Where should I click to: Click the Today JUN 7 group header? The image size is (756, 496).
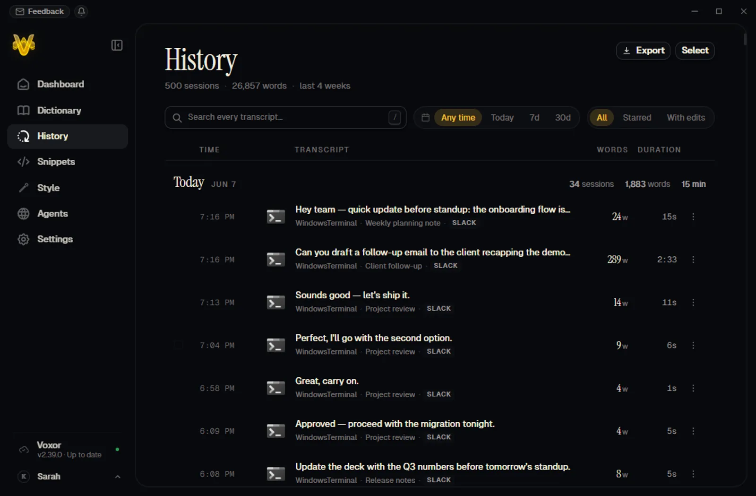(x=205, y=183)
